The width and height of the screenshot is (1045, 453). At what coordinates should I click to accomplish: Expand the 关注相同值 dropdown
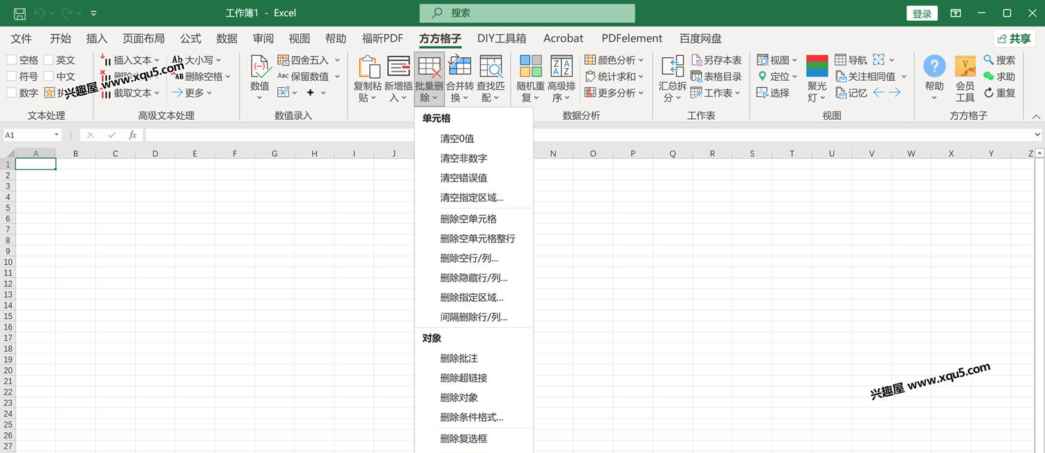point(904,77)
